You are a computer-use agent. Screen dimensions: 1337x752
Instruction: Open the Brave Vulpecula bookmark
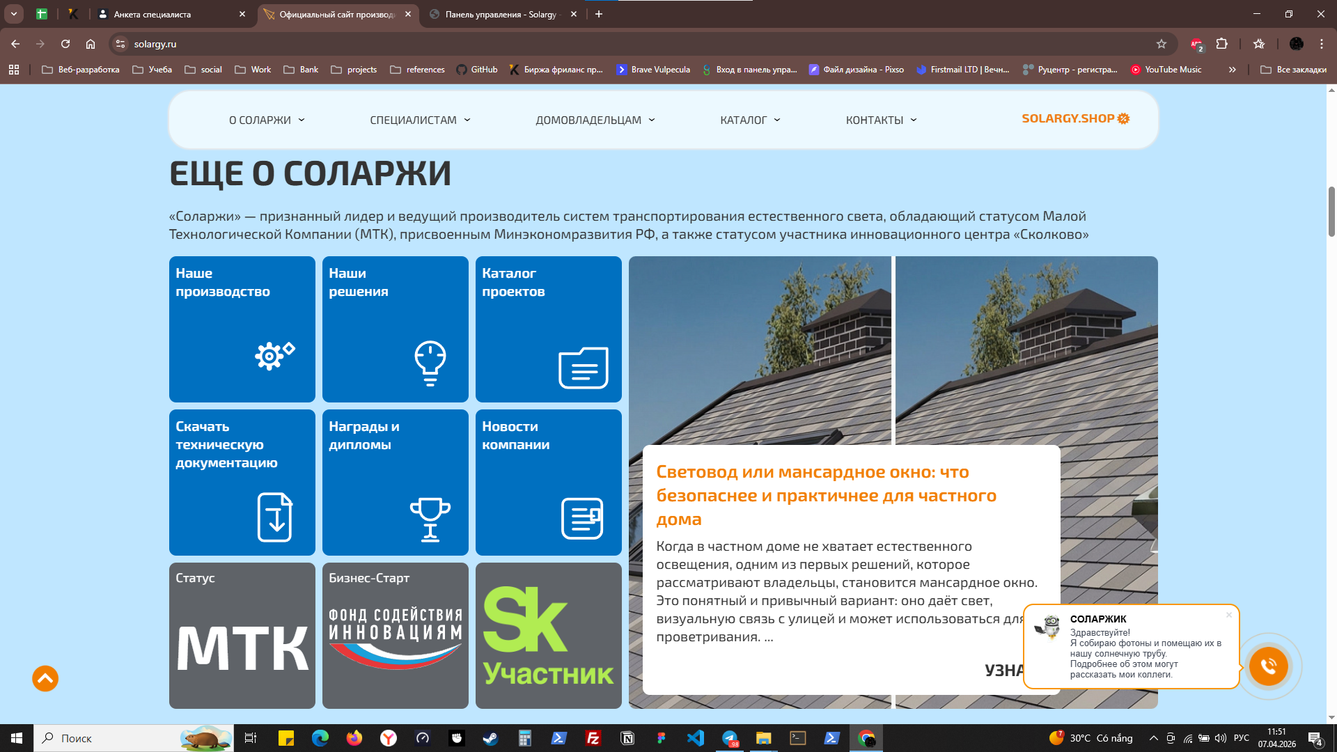653,70
